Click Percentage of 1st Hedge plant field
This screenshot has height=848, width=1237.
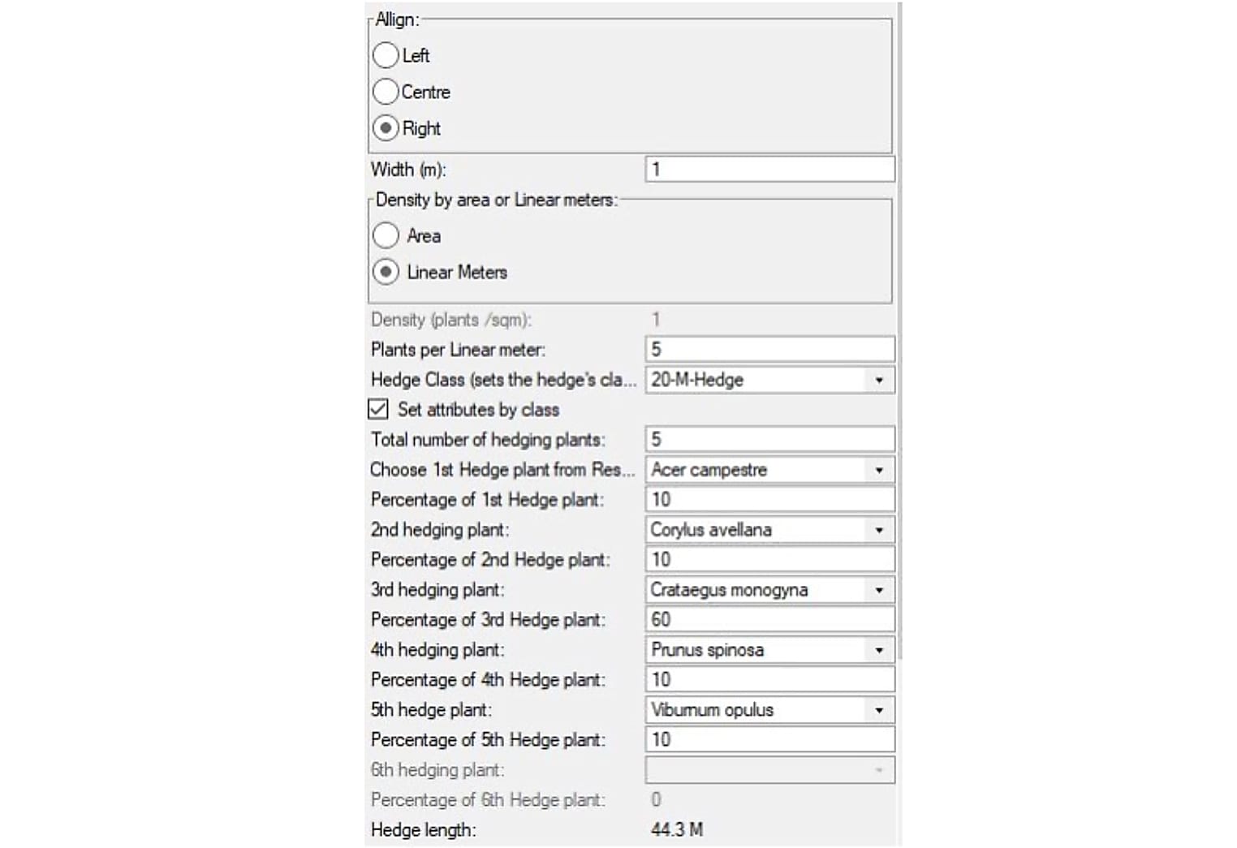pyautogui.click(x=769, y=499)
